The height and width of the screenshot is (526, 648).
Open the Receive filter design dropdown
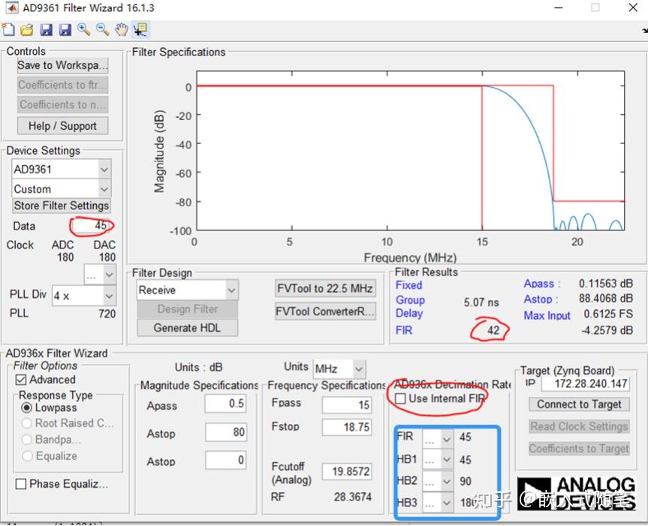[x=187, y=290]
